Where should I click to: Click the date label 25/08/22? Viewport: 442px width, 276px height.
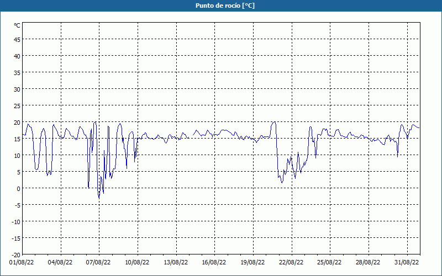pos(329,263)
